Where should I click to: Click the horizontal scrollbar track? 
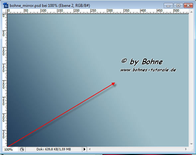tap(138, 149)
